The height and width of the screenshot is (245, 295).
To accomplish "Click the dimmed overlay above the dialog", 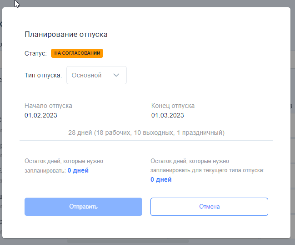I will [147, 3].
